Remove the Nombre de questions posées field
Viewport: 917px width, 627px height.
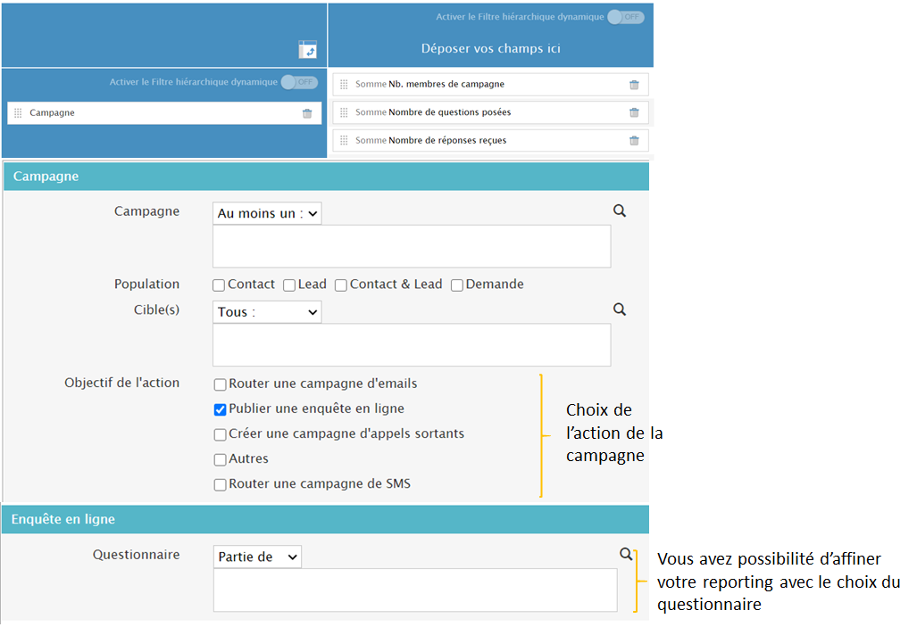[634, 112]
